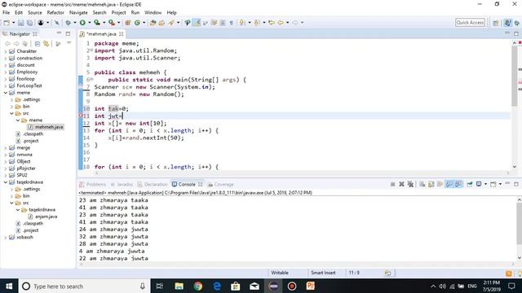Click Collapse All in Navigator

pyautogui.click(x=38, y=43)
